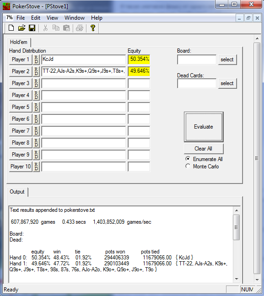This screenshot has width=264, height=296.
Task: Save with the floppy disk icon
Action: click(32, 28)
